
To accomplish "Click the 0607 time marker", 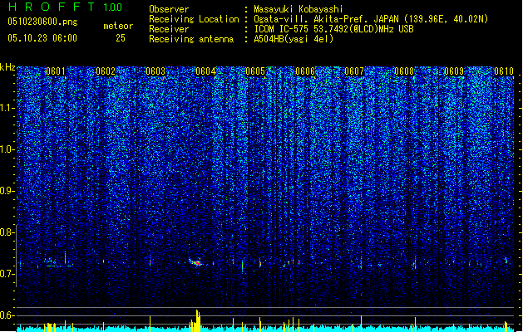I will point(354,71).
